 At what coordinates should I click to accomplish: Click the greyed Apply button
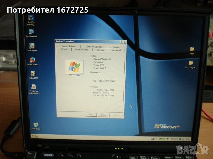117,115
